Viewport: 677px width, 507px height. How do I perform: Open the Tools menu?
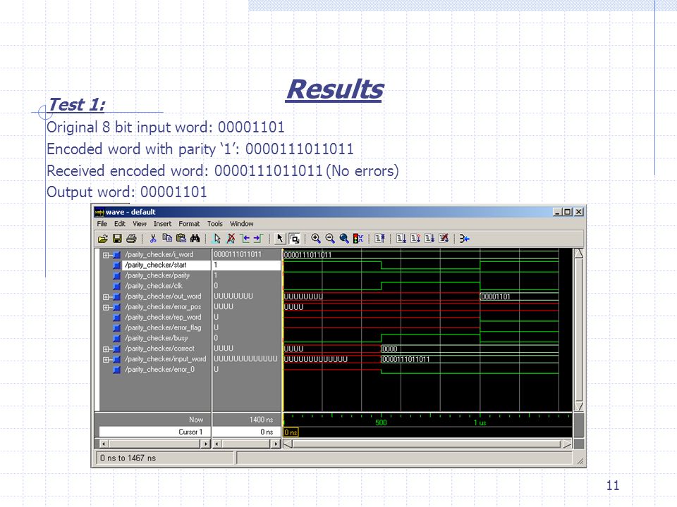214,224
